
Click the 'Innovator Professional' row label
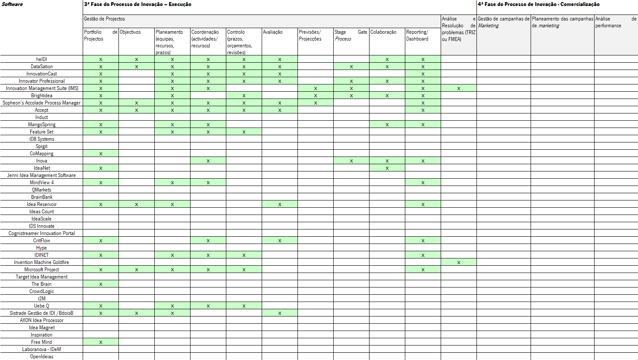[42, 81]
